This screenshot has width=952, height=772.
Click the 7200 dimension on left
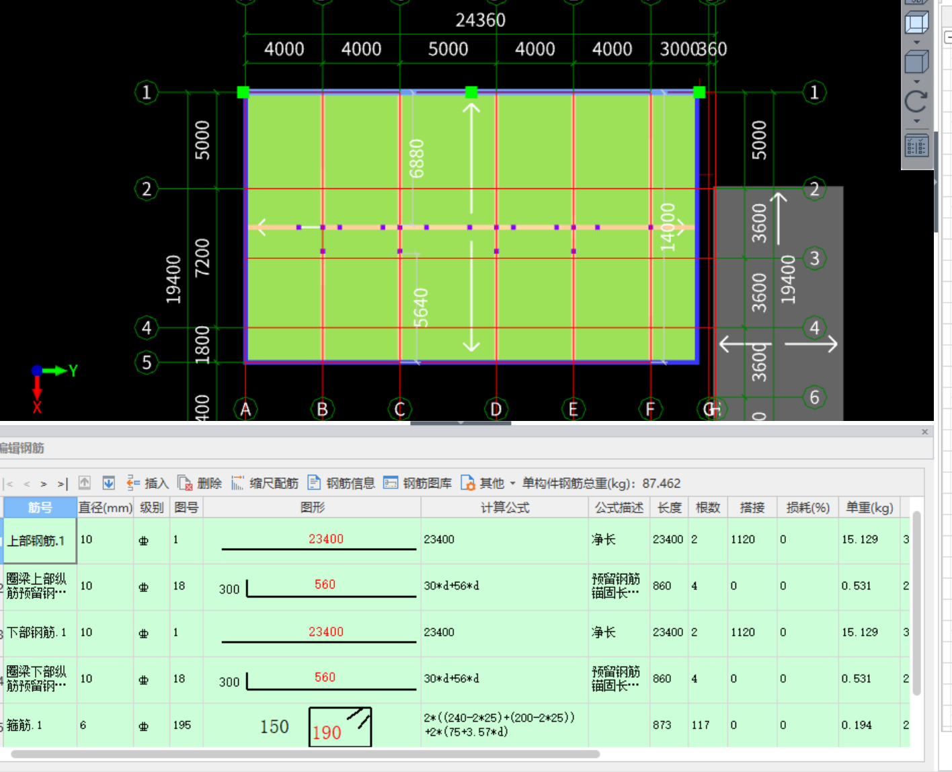(x=202, y=258)
